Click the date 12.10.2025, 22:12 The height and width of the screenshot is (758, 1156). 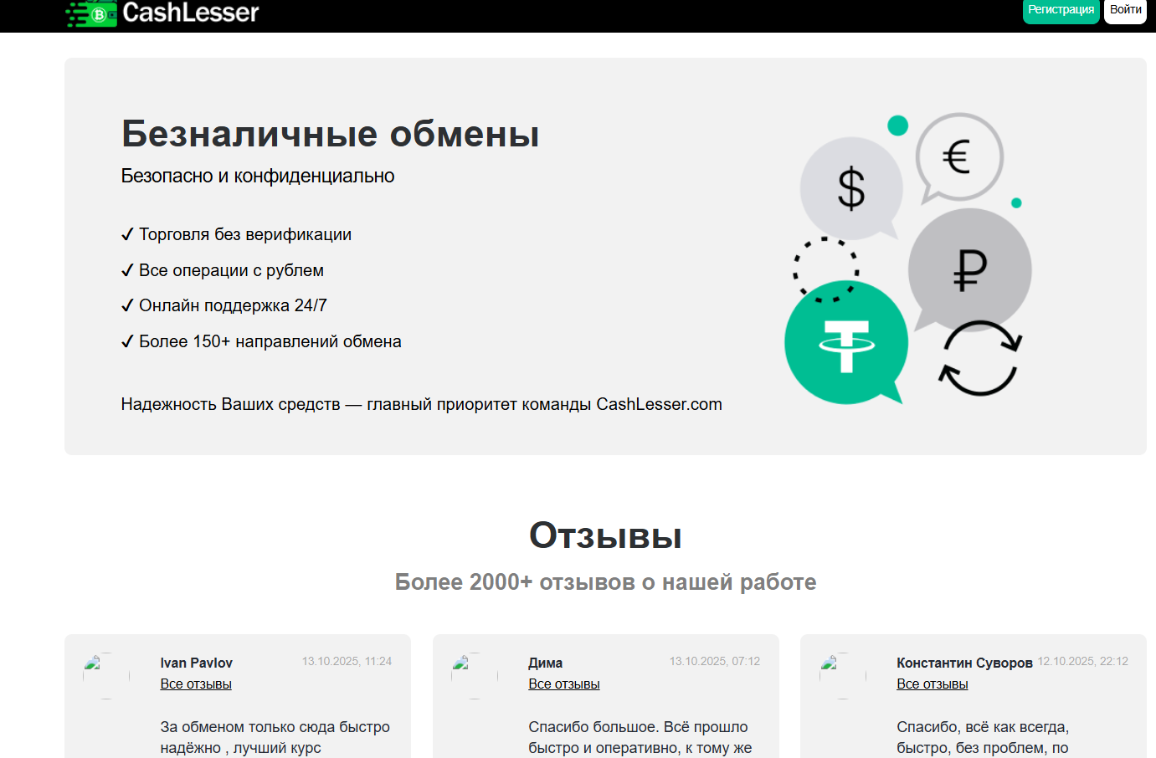point(1083,662)
